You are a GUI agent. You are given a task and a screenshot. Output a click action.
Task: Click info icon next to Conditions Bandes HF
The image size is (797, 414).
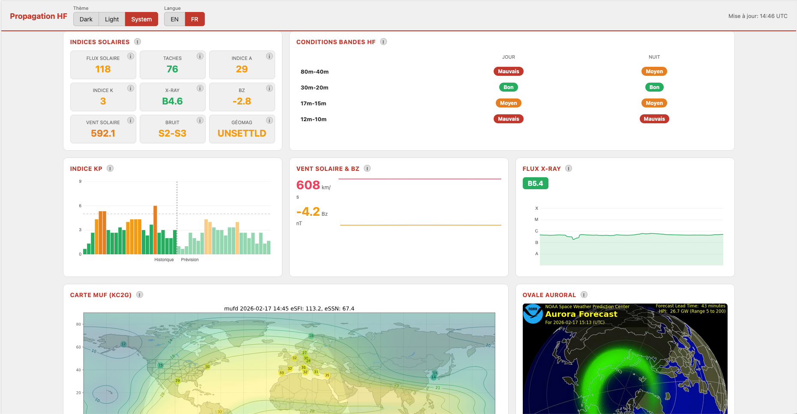coord(384,42)
